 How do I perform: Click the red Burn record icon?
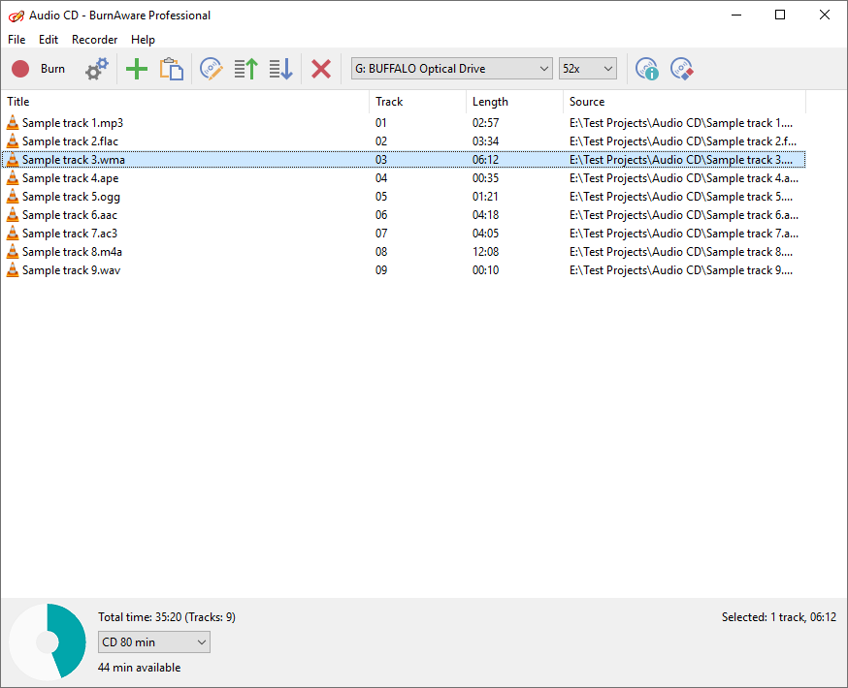tap(19, 68)
